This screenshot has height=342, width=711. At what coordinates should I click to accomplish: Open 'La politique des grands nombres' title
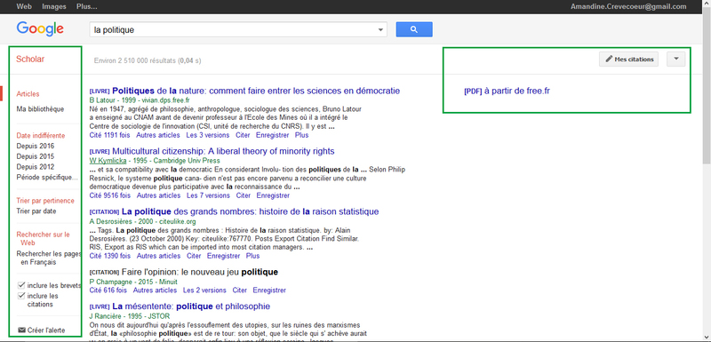[x=251, y=211]
